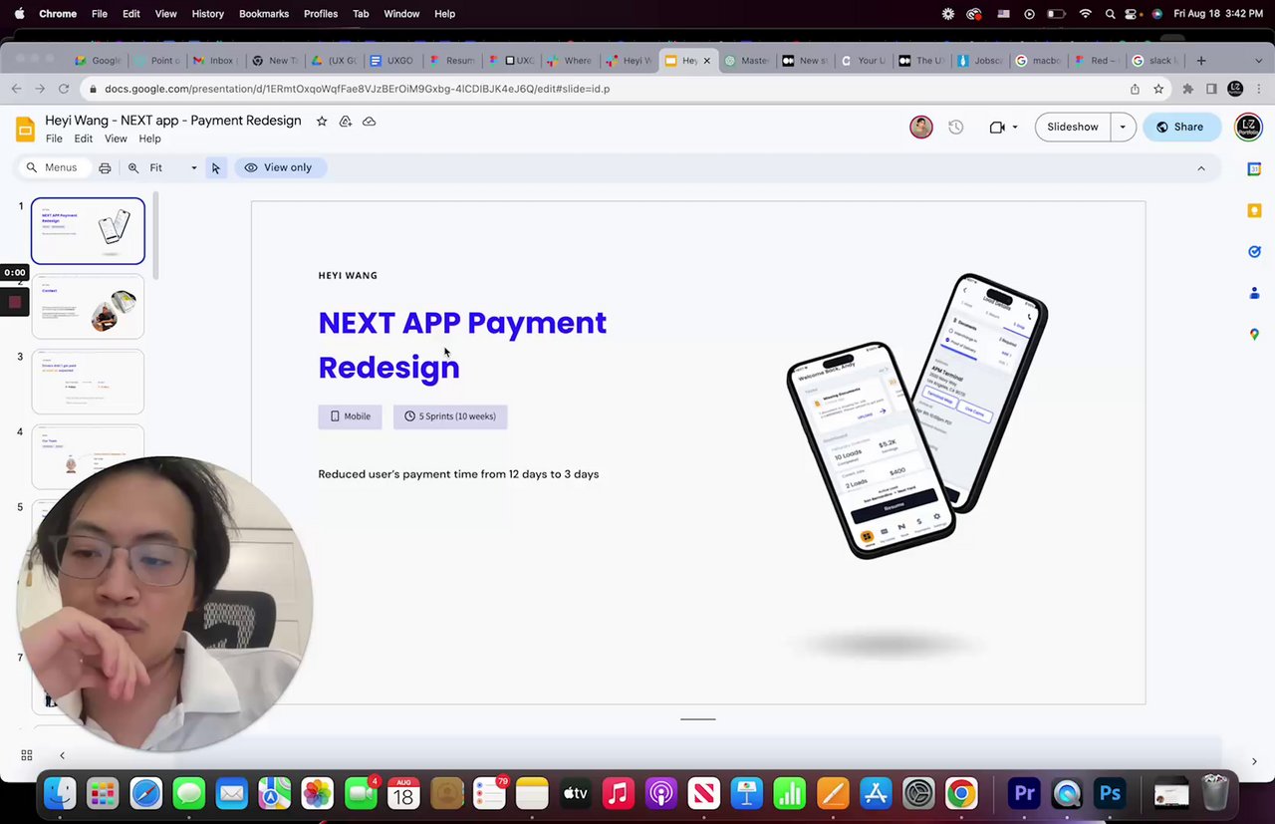
Task: Open the Apple menu
Action: [19, 14]
